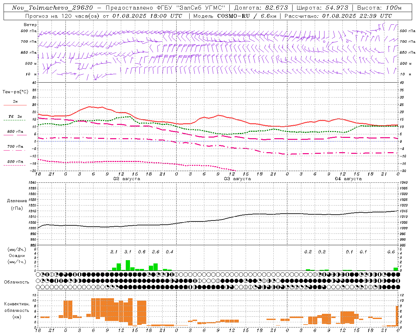Image resolution: width=417 pixels, height=333 pixels.
Task: Click the station name Nov_Tolmachevo_29630
Action: click(x=52, y=8)
